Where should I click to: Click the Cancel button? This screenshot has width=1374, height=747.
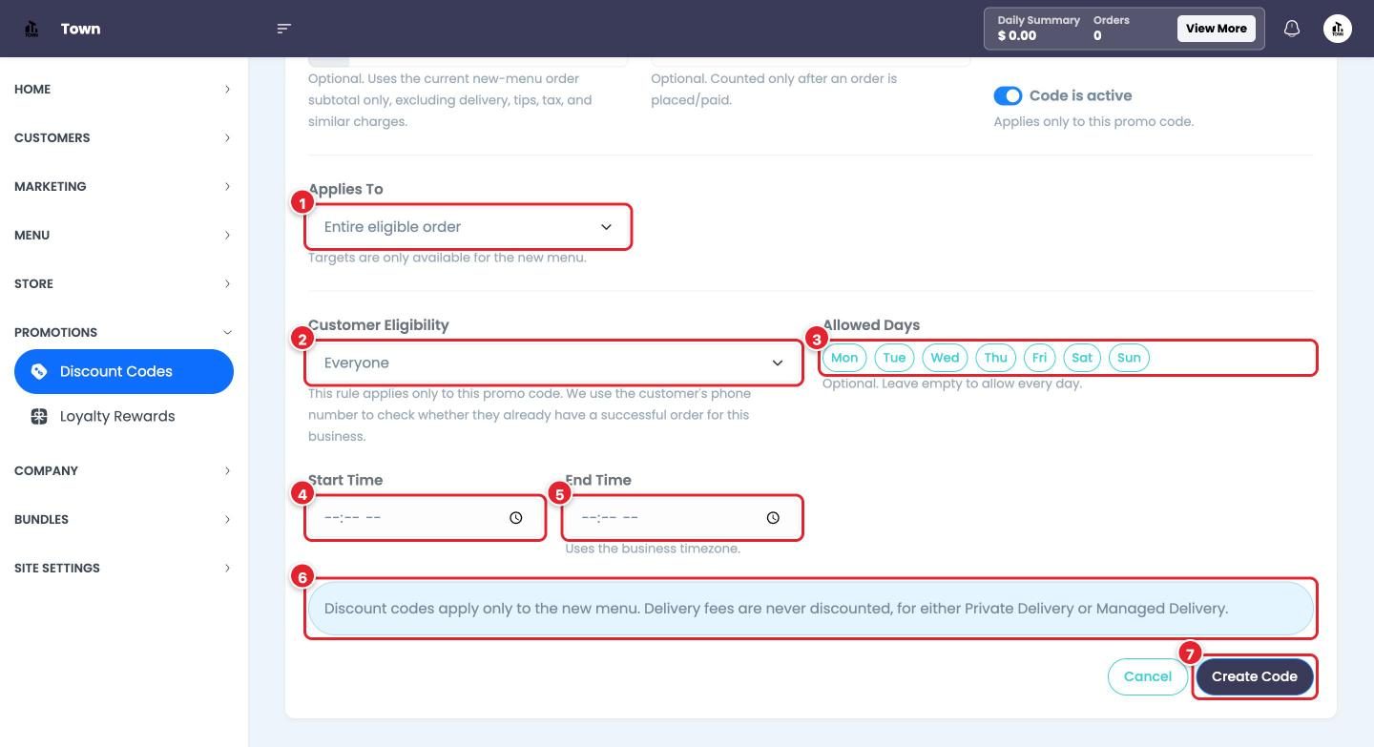(x=1148, y=676)
